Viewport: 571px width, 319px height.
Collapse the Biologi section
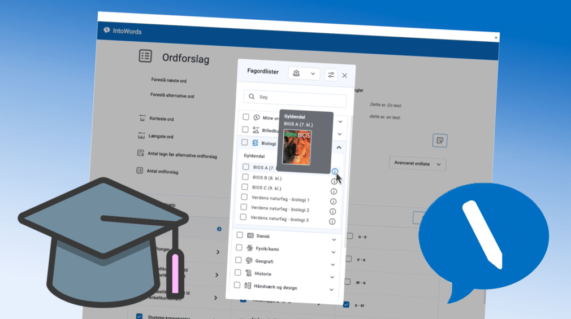tap(339, 147)
